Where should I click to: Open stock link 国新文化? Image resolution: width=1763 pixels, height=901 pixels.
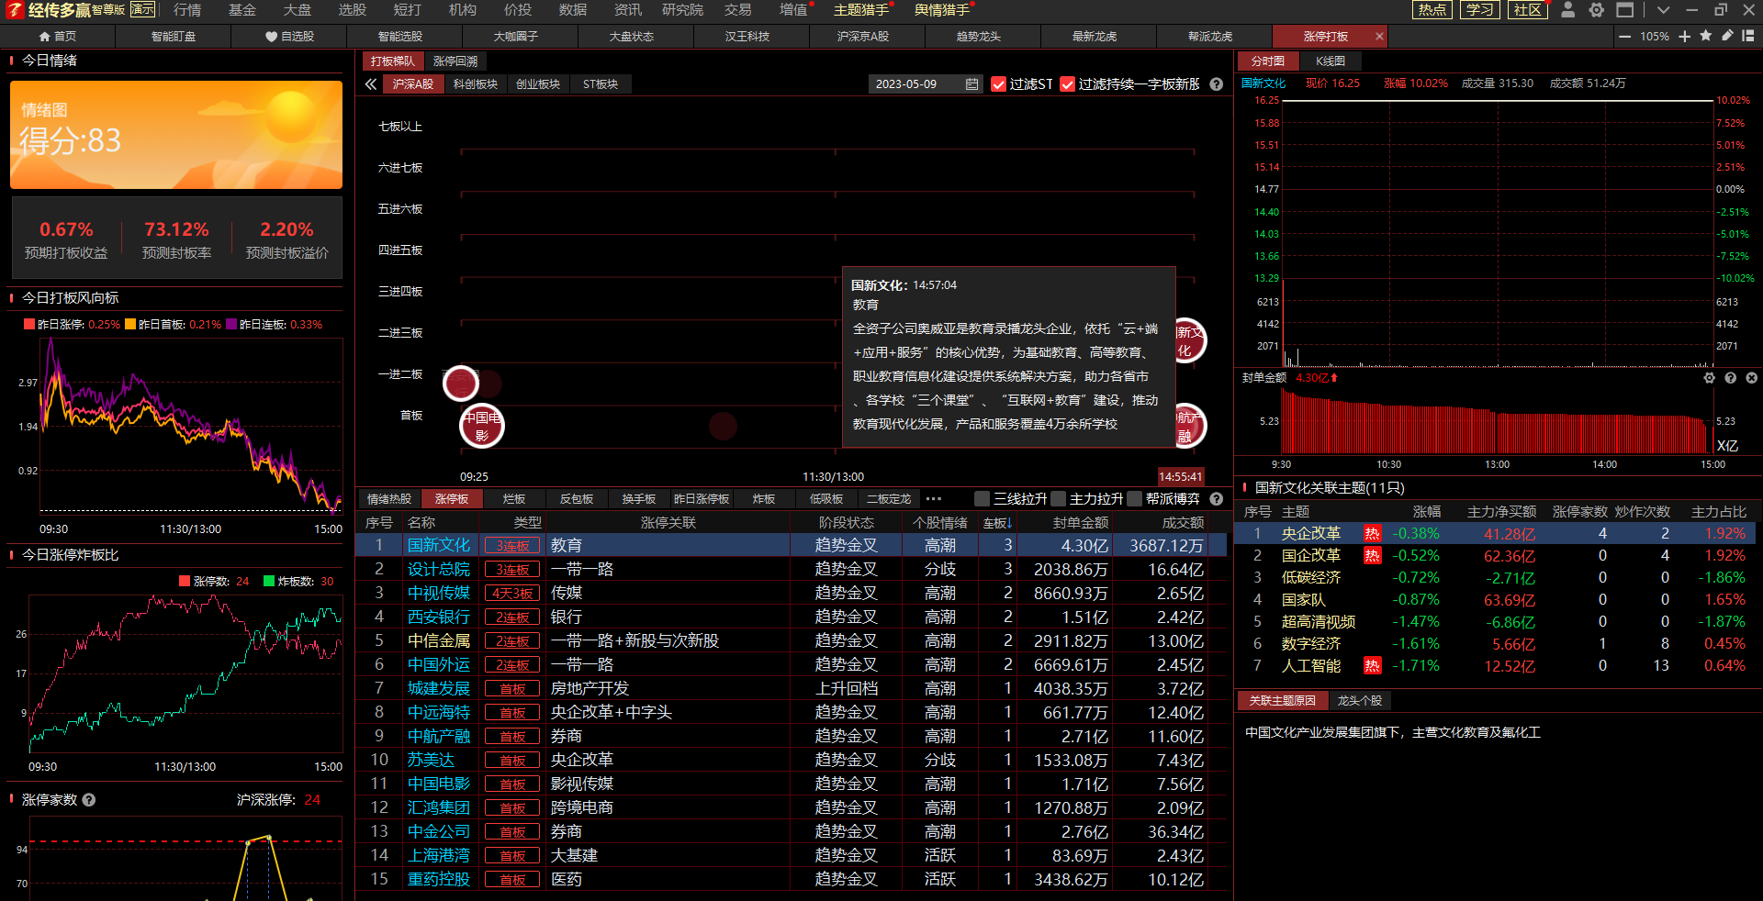(x=439, y=545)
